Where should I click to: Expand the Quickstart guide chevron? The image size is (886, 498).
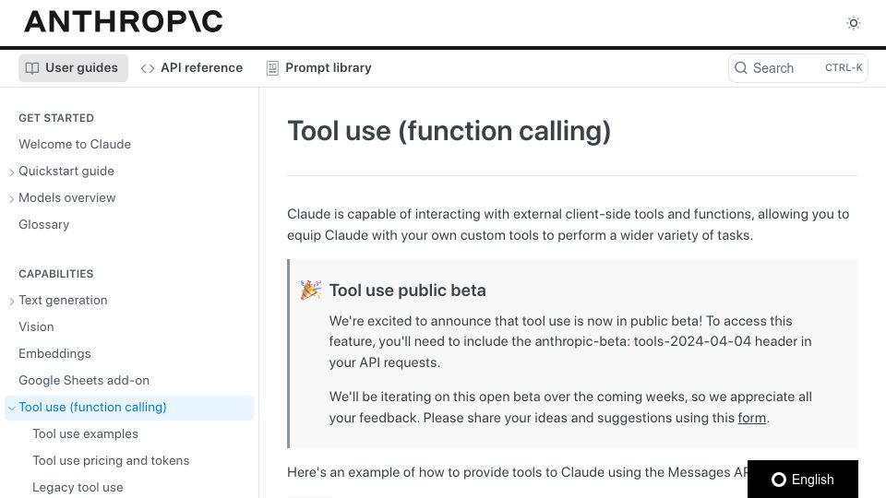pos(11,172)
